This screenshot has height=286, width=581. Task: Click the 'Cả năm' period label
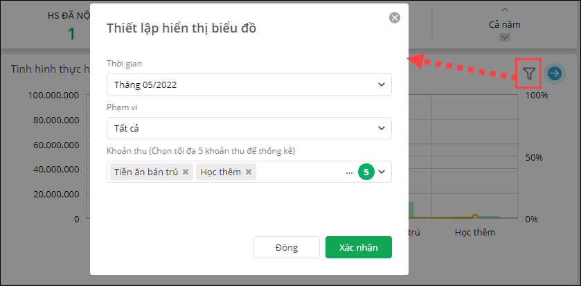point(504,24)
